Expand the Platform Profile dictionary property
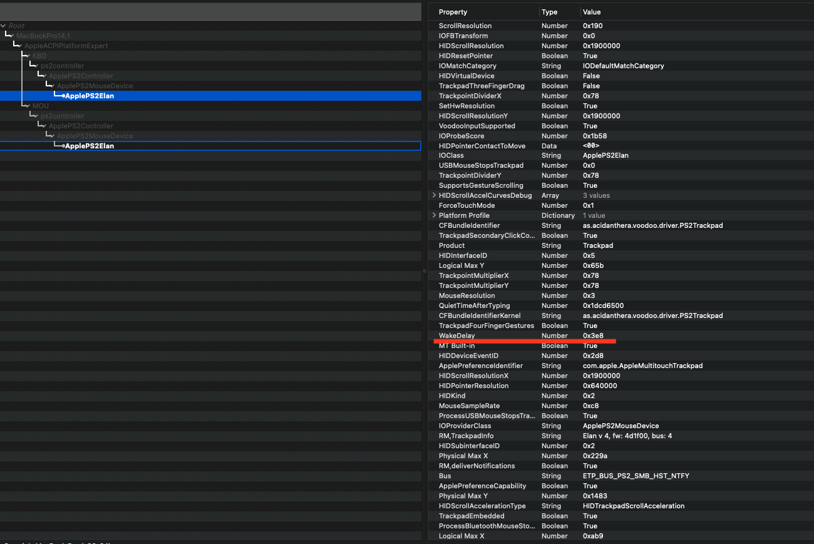Screen dimensions: 814x544 433,215
